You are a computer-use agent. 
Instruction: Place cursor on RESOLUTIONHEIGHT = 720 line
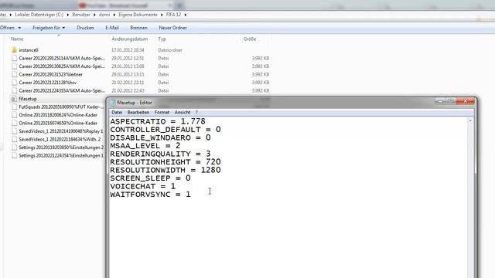click(166, 162)
